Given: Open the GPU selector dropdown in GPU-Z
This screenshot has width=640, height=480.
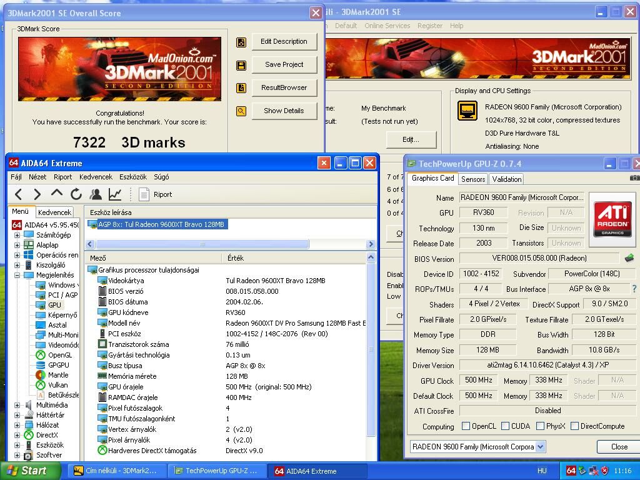Looking at the screenshot, I should point(541,446).
